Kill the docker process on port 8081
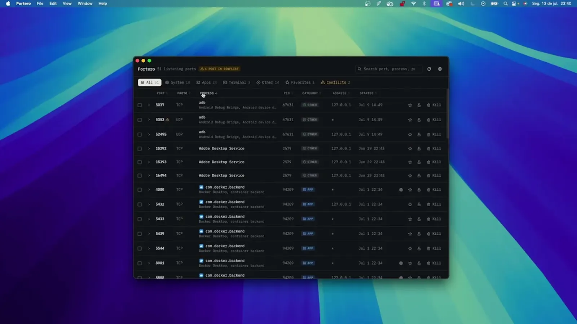577x324 pixels. click(434, 263)
